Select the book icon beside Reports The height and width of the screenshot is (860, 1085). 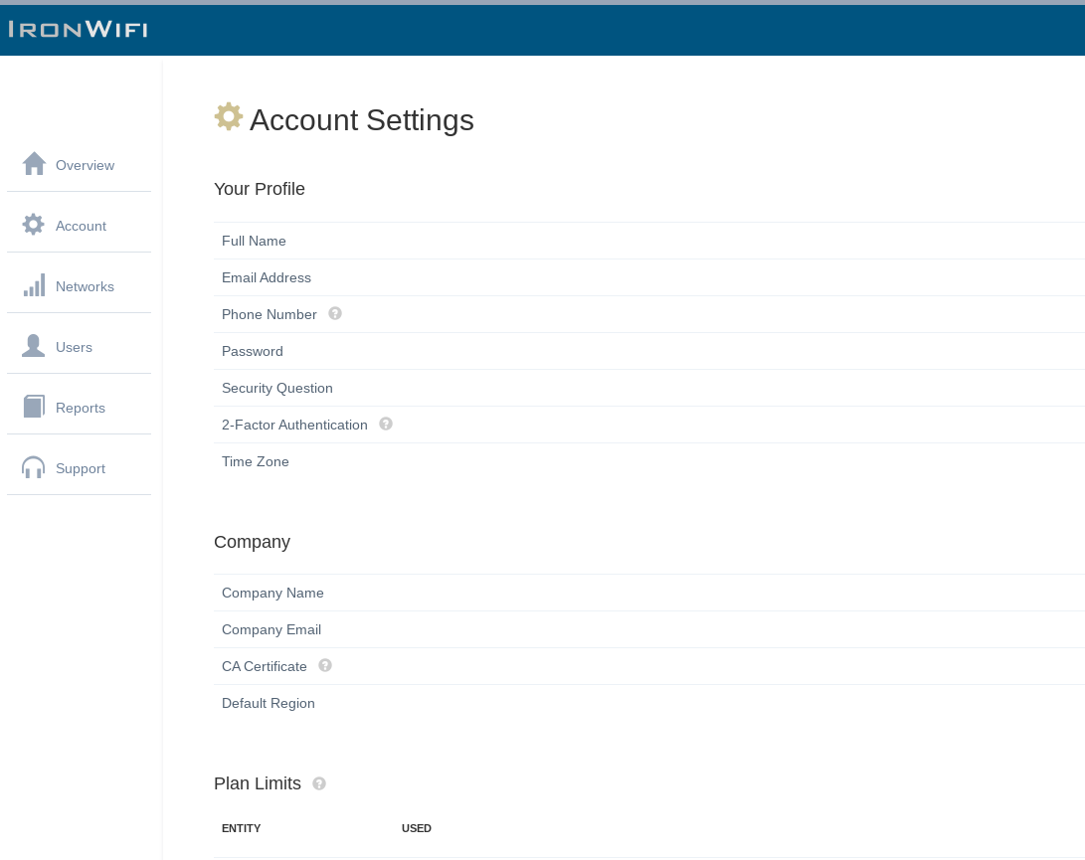click(x=33, y=406)
